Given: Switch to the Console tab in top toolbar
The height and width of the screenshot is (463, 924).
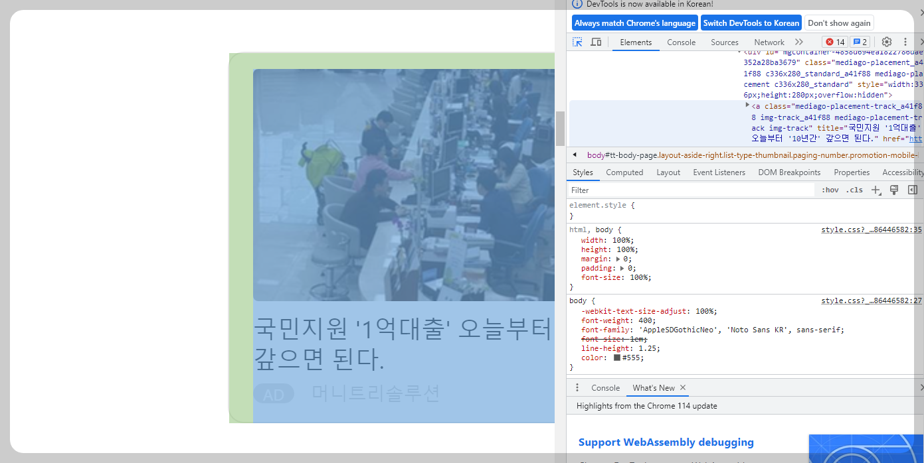Looking at the screenshot, I should (682, 42).
